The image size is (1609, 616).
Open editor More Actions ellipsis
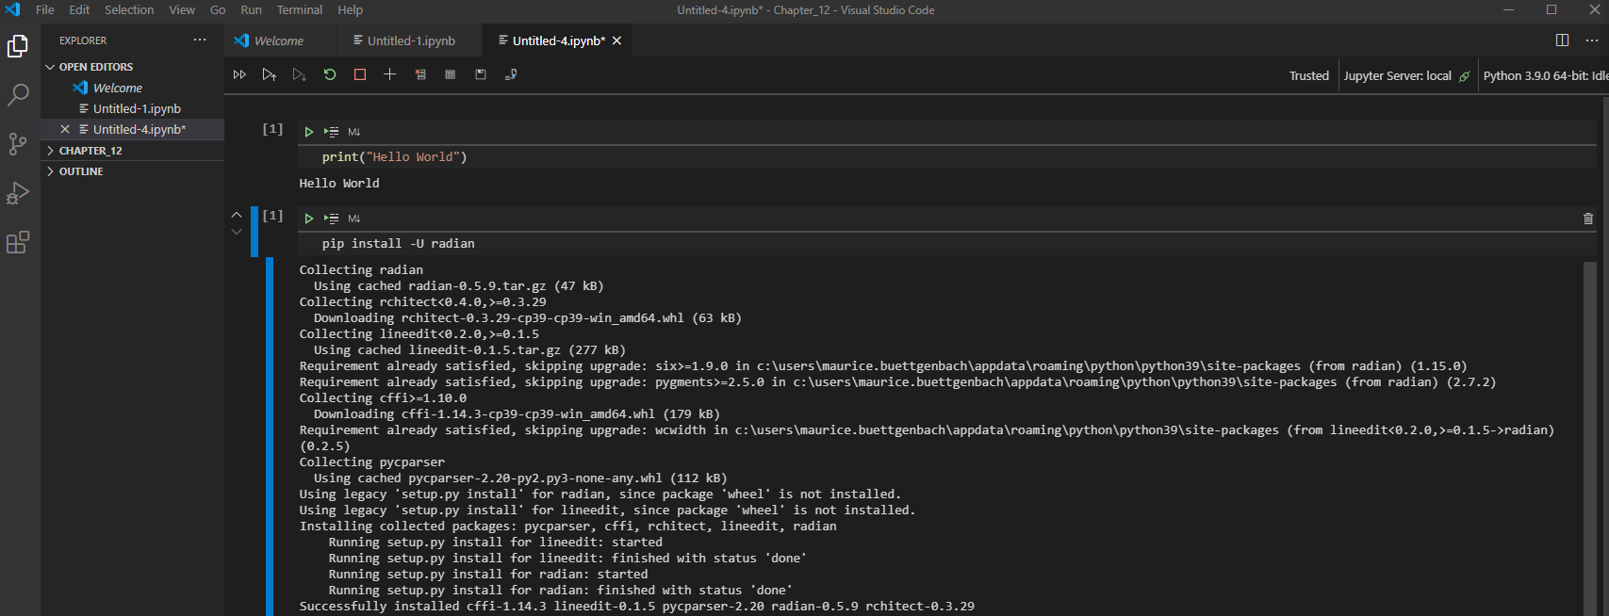coord(1592,40)
